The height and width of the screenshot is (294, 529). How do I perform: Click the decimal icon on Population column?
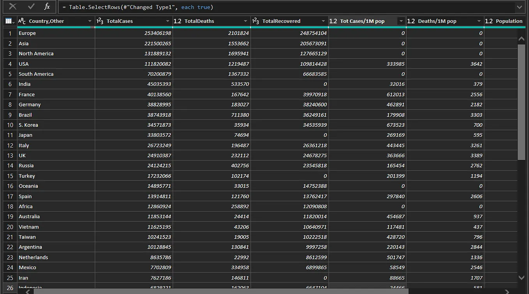point(489,21)
